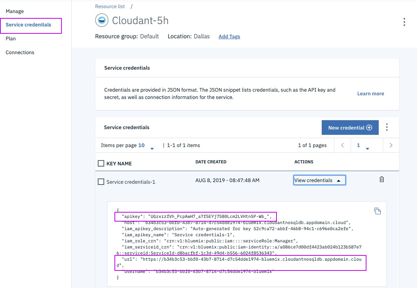Tick the Service credentials-1 row checkbox
This screenshot has width=417, height=288.
click(101, 182)
